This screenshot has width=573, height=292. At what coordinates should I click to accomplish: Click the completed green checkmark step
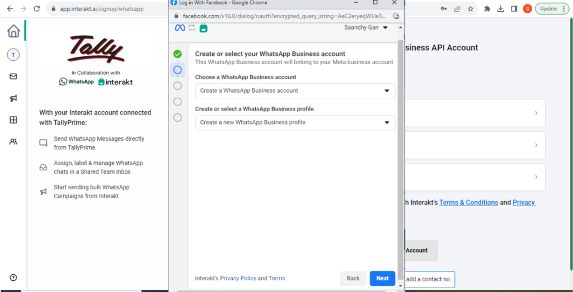pyautogui.click(x=177, y=54)
